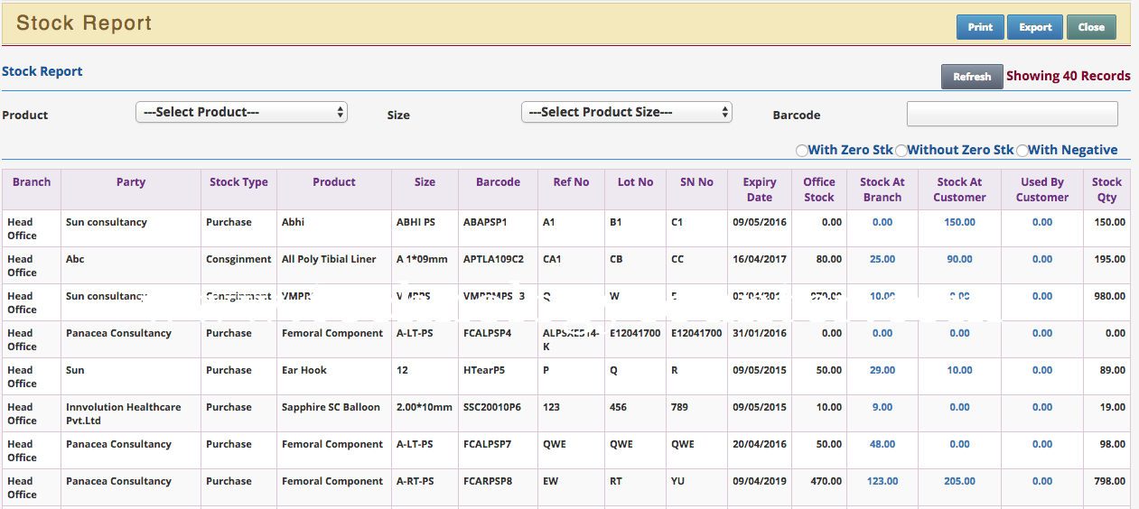Viewport: 1139px width, 509px height.
Task: Click the 29.00 branch stock for Ear Hook
Action: (x=882, y=370)
